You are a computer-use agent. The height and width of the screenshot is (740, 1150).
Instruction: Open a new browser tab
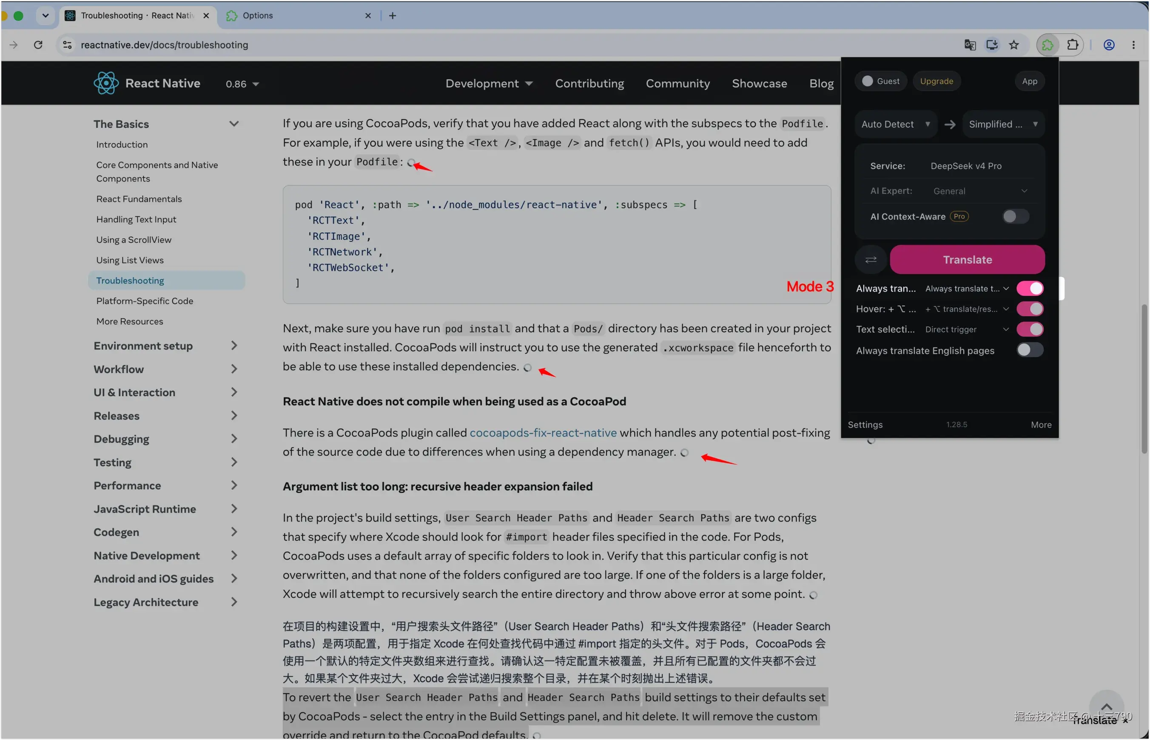[393, 16]
